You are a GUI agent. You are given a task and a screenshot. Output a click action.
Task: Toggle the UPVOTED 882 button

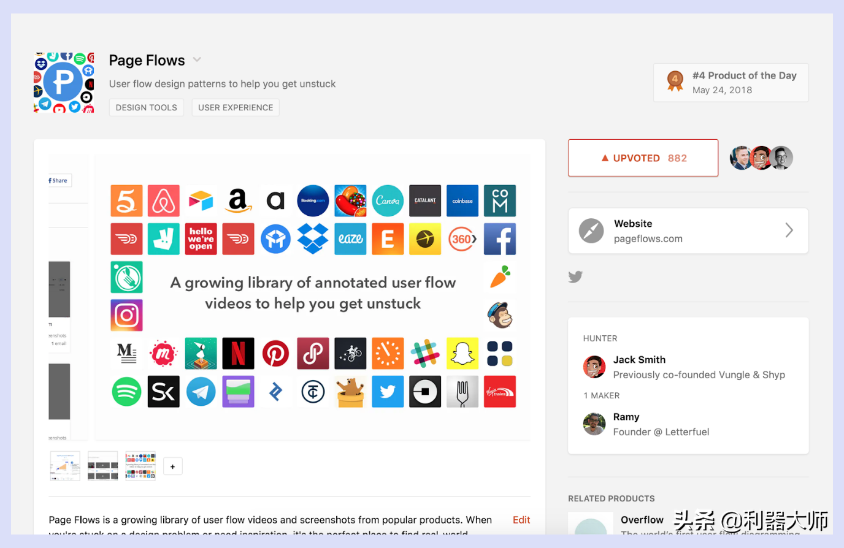[643, 158]
